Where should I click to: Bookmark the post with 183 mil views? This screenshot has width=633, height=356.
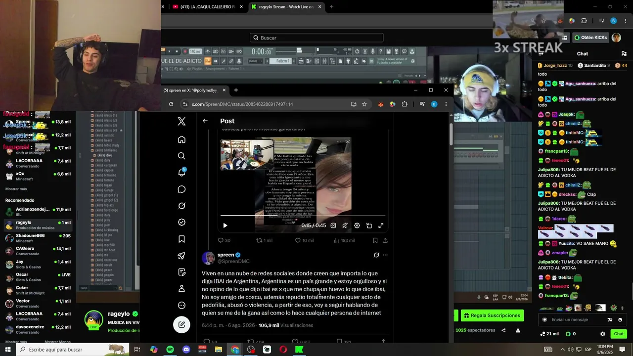point(375,240)
